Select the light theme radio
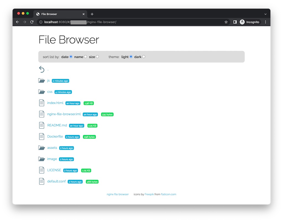 point(131,57)
